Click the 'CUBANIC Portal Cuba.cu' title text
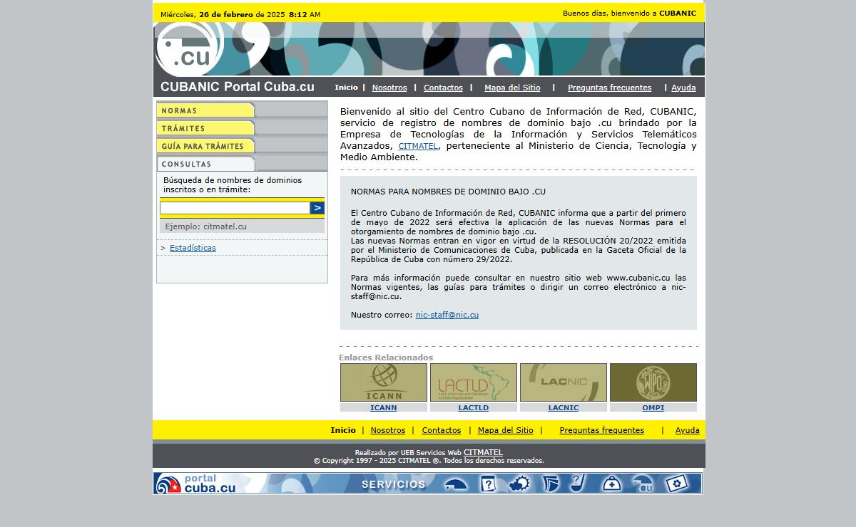This screenshot has width=856, height=527. pyautogui.click(x=238, y=87)
